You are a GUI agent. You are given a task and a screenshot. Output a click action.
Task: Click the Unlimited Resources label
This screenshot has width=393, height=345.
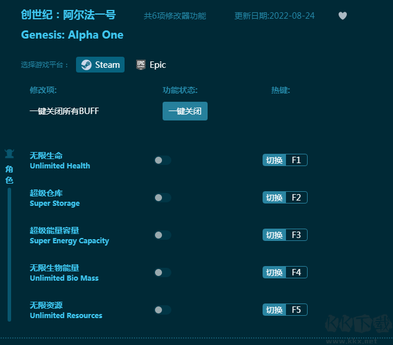(66, 315)
